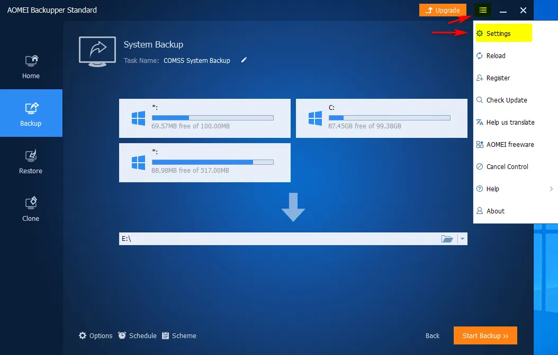Click the C: drive usage bar
The width and height of the screenshot is (558, 355).
[x=389, y=117]
